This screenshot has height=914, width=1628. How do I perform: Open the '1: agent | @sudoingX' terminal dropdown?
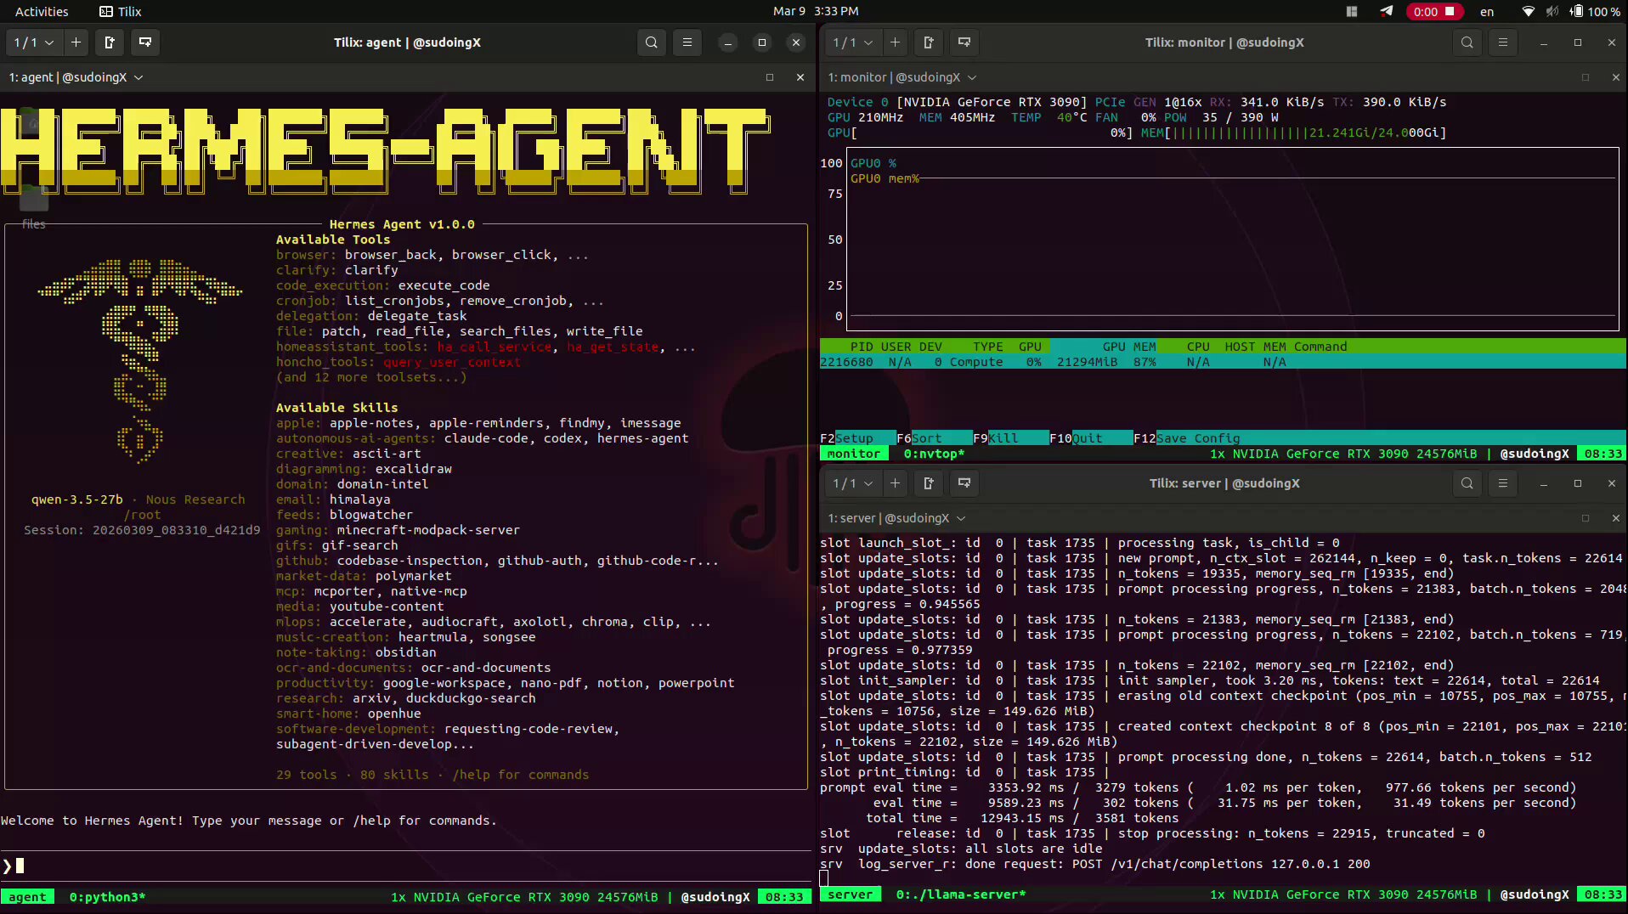tap(76, 77)
